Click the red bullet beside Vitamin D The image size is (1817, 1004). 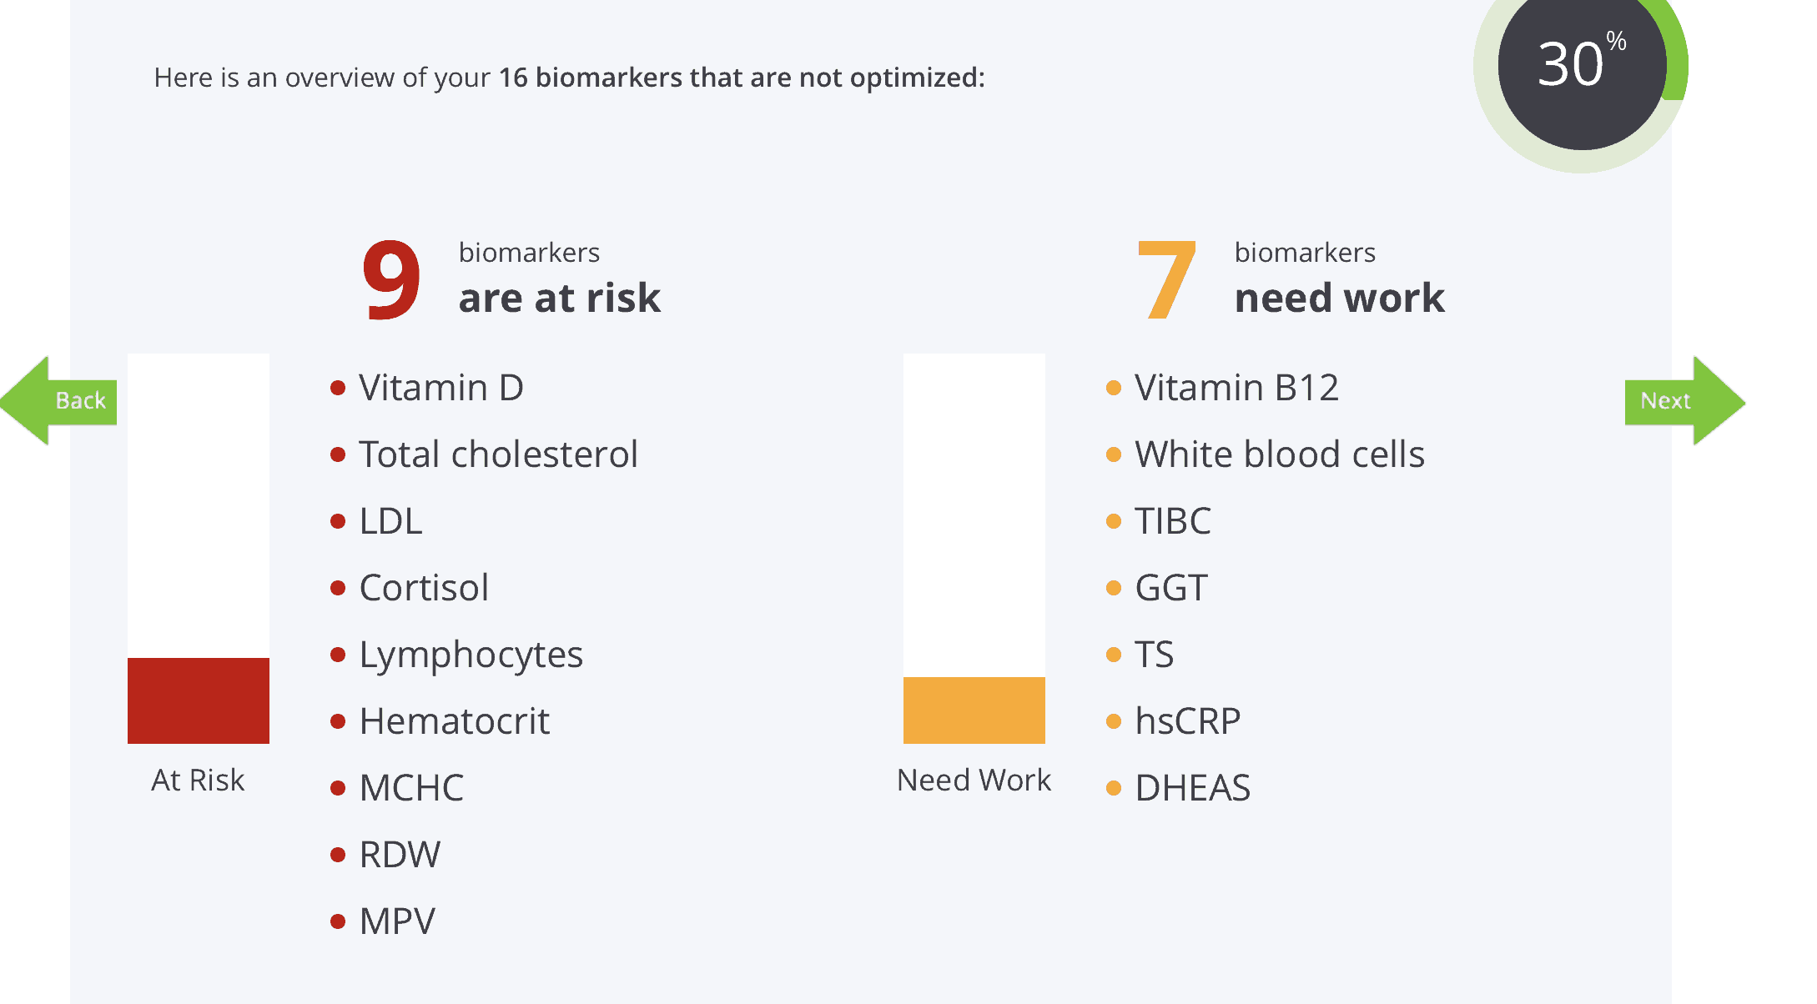pos(338,388)
